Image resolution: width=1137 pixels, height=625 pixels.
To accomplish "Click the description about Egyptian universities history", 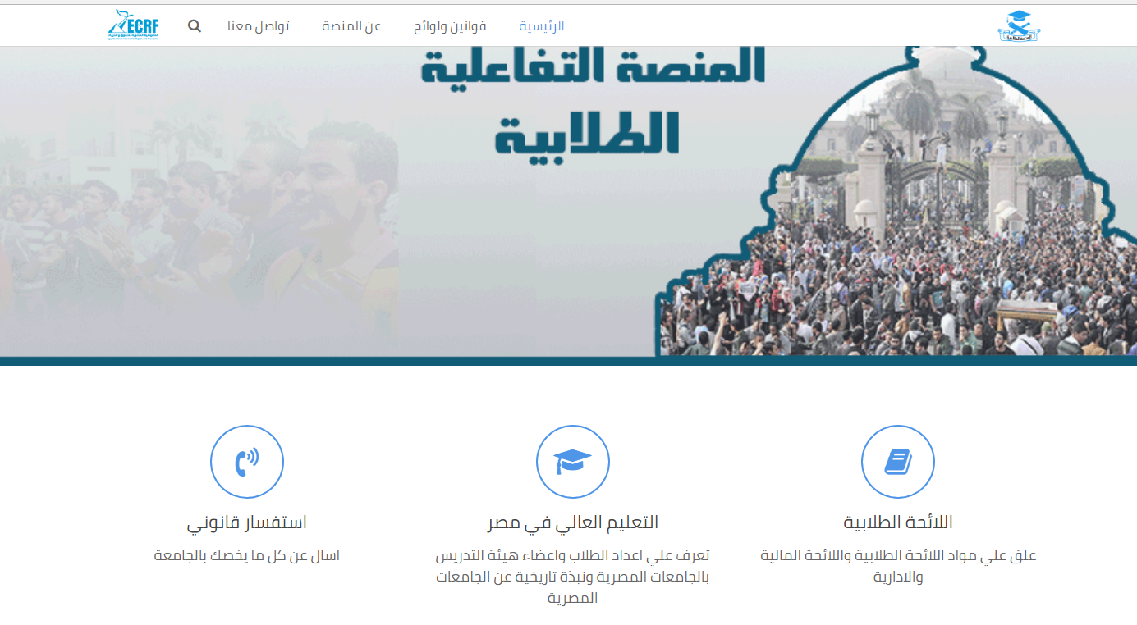I will [572, 577].
